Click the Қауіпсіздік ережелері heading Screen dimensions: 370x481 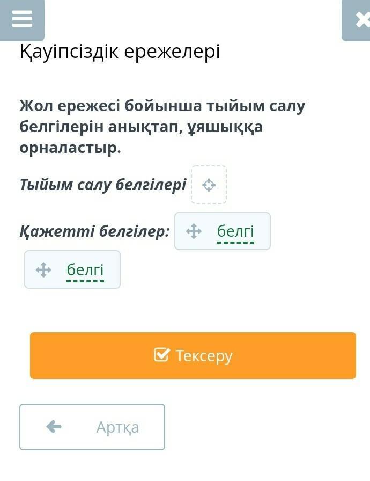coord(120,52)
